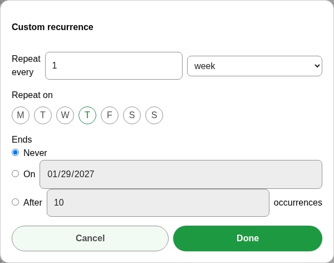Click the end date field 01/29/2027
This screenshot has width=334, height=263.
(181, 174)
